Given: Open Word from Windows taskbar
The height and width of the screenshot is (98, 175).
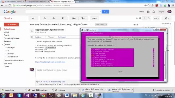Looking at the screenshot, I should [67, 96].
